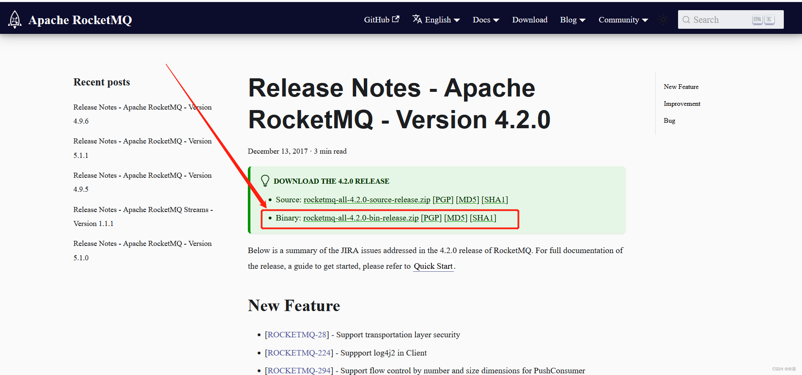Expand the Docs dropdown menu

coord(486,19)
